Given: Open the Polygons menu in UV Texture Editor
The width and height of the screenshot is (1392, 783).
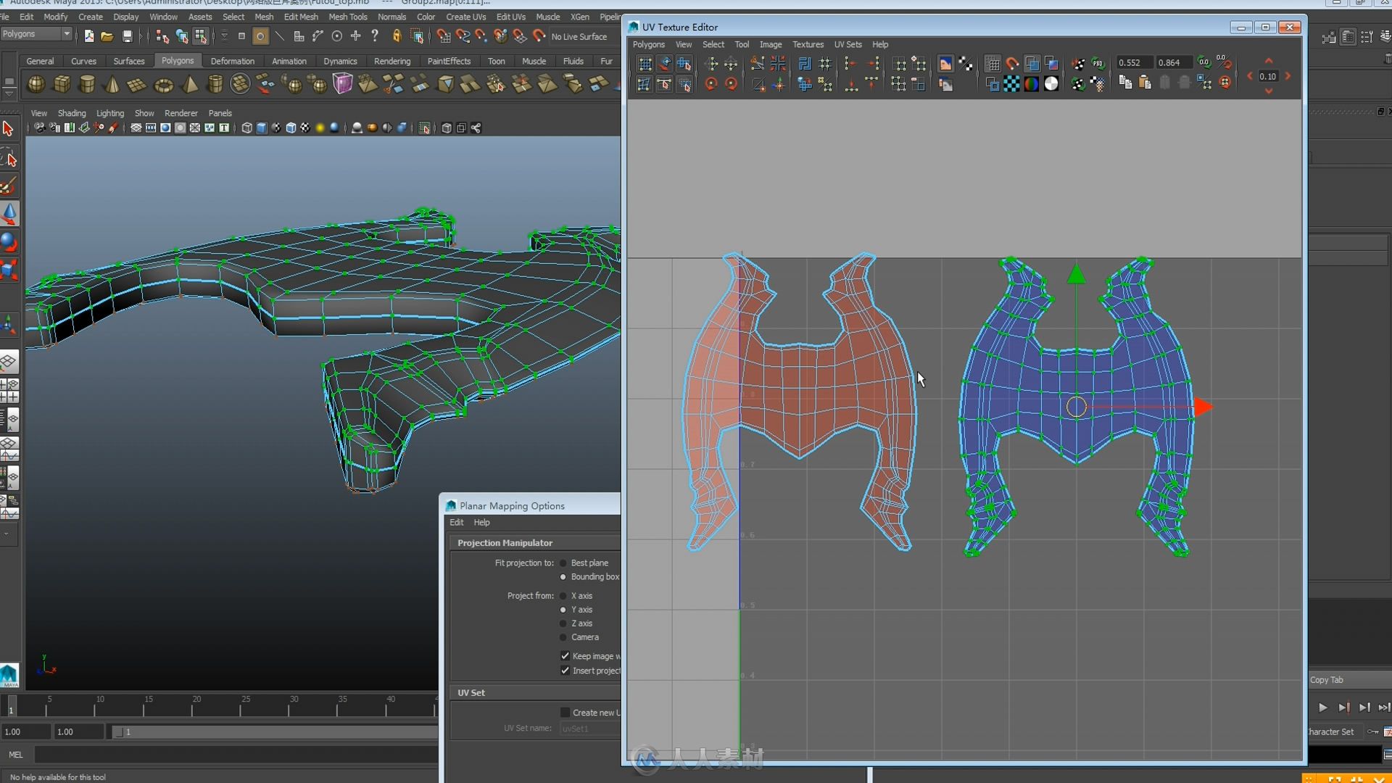Looking at the screenshot, I should pyautogui.click(x=648, y=44).
